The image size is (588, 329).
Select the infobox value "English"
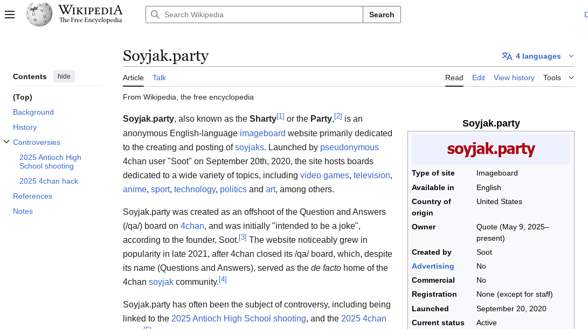[x=489, y=187]
